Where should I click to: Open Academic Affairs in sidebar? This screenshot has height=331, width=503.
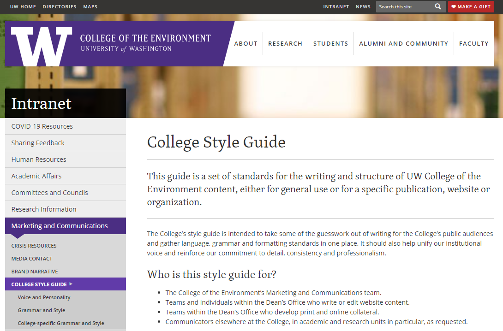coord(66,176)
